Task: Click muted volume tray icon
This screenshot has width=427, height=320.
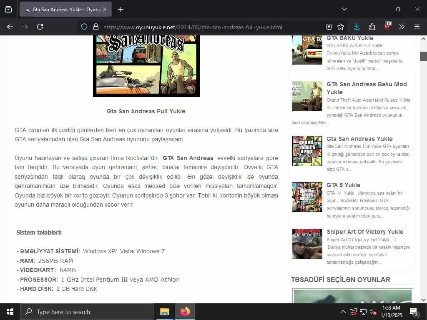Action: coord(373,312)
